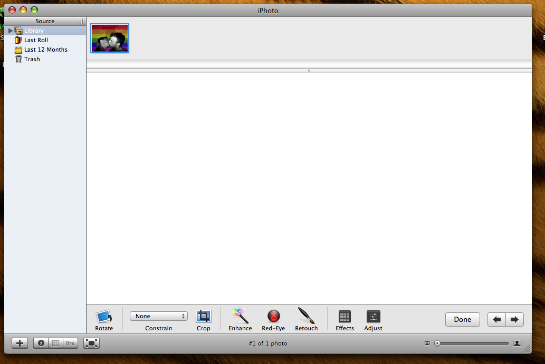545x364 pixels.
Task: Click the Source pane resize grip
Action: (83, 21)
